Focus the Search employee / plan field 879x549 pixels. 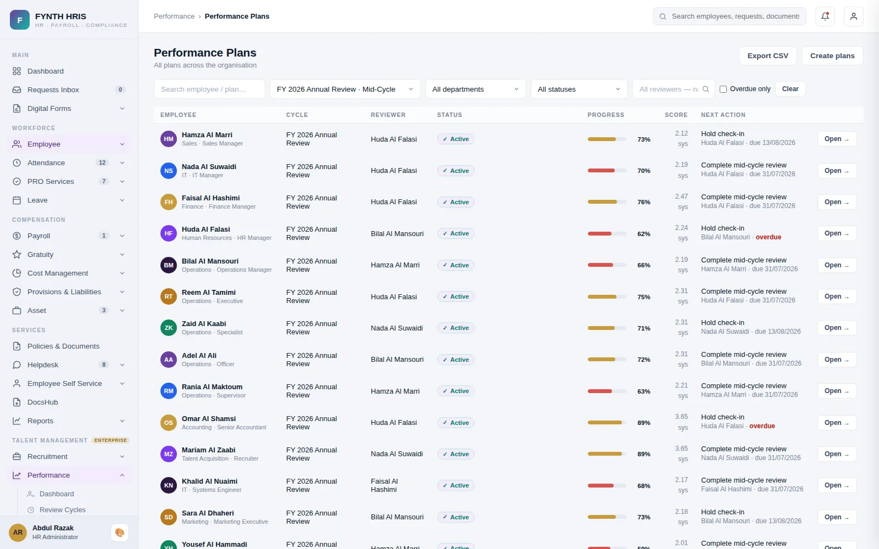pos(209,89)
